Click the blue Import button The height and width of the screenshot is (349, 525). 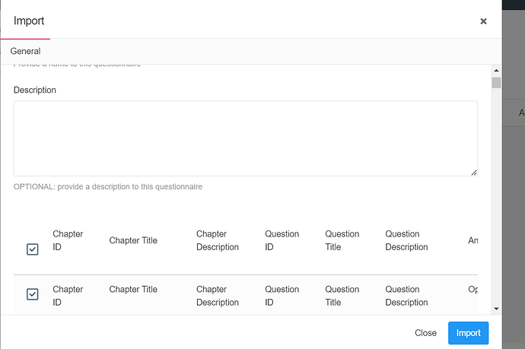click(468, 333)
